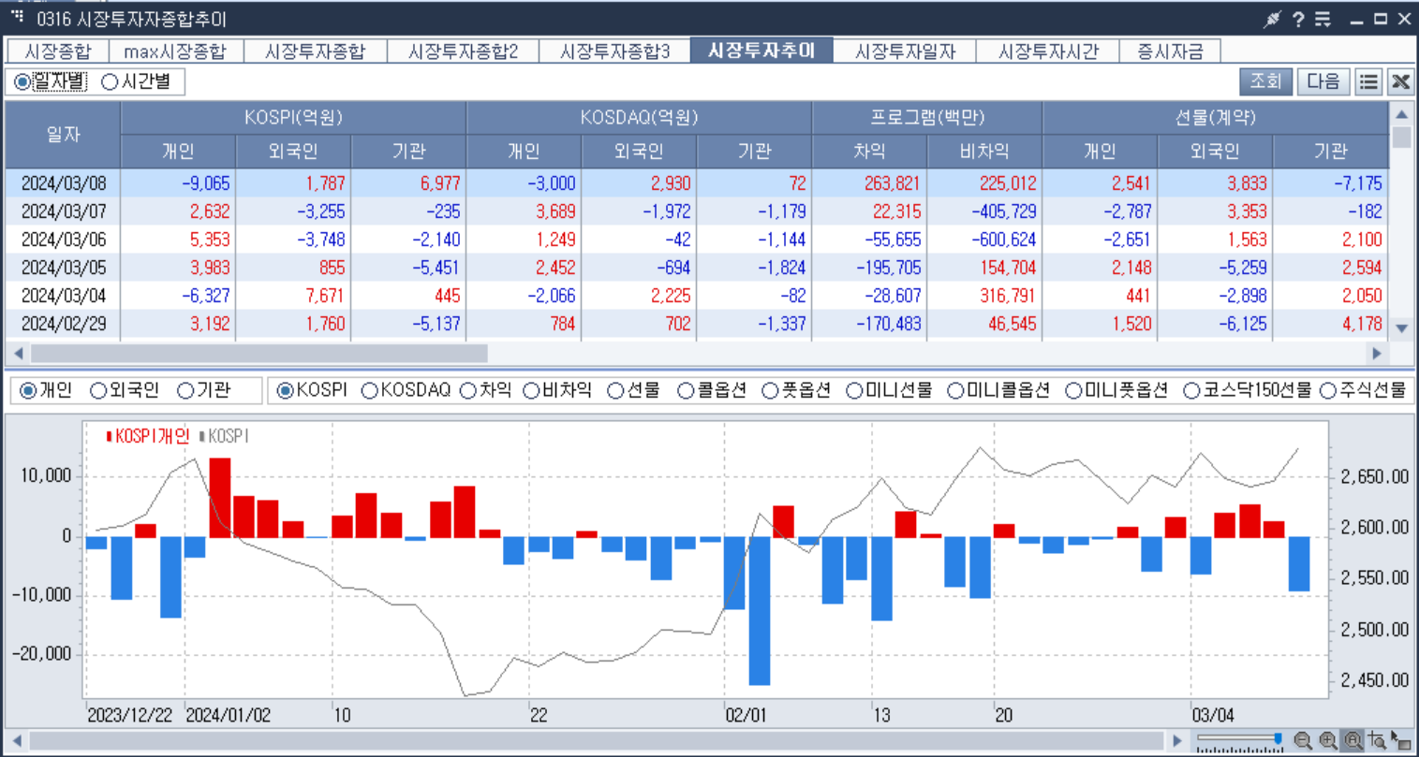Open the 시장투자종합3 tab
This screenshot has width=1419, height=757.
click(614, 51)
